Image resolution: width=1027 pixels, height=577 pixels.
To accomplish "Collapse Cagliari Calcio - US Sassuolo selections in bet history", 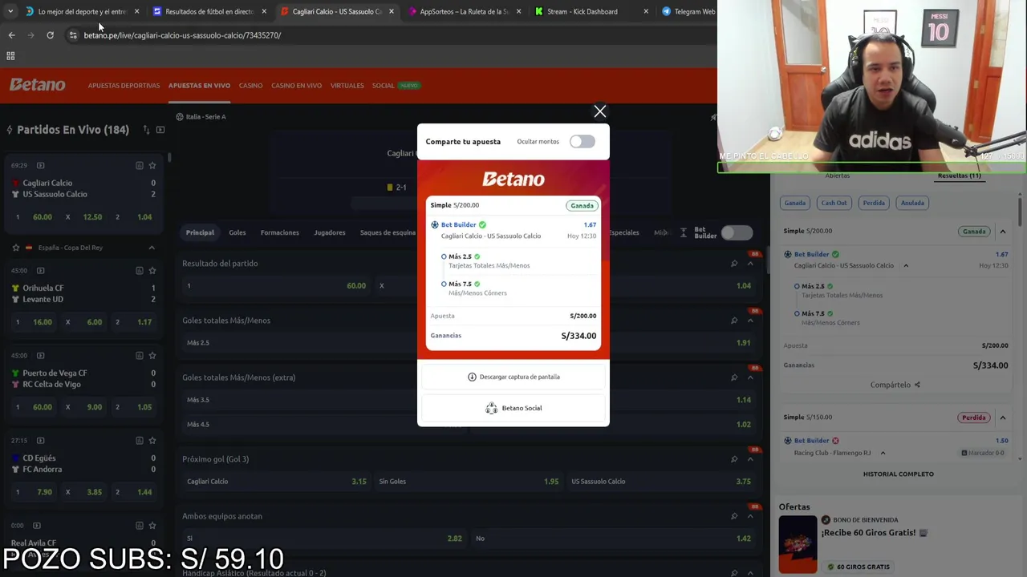I will [x=906, y=266].
